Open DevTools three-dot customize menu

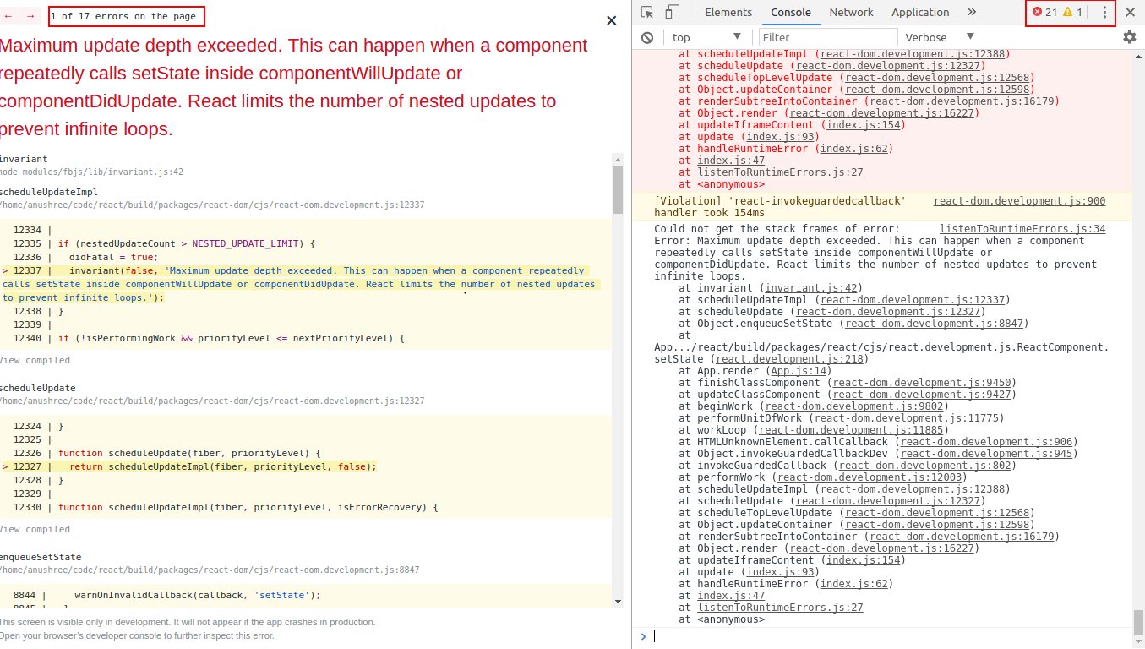click(x=1104, y=12)
